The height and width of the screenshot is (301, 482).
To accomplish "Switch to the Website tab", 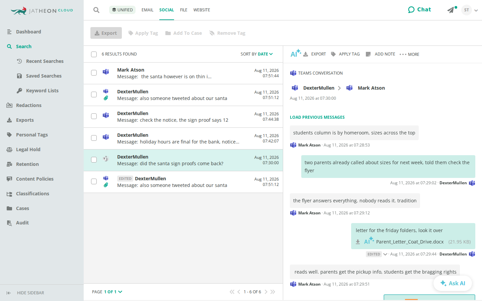I will [202, 10].
